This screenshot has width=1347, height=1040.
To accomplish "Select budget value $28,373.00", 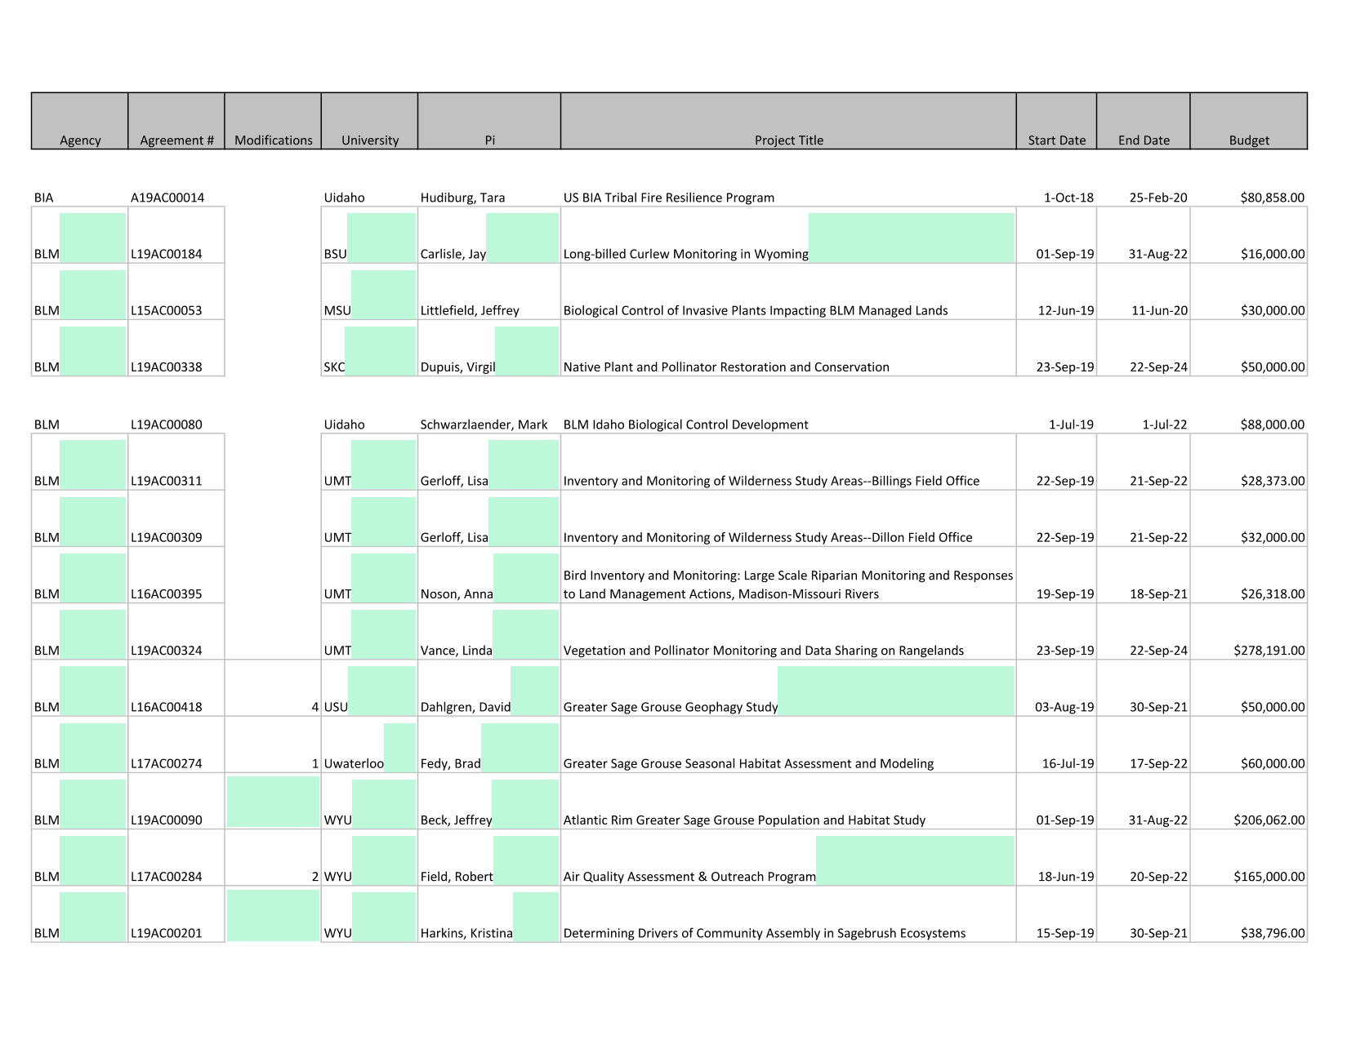I will [x=1272, y=481].
